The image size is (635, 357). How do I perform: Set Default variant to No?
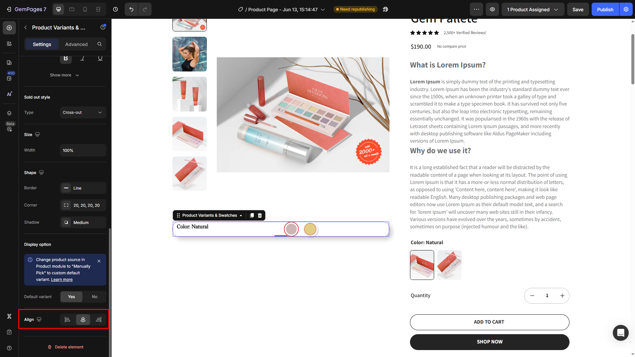(x=95, y=297)
